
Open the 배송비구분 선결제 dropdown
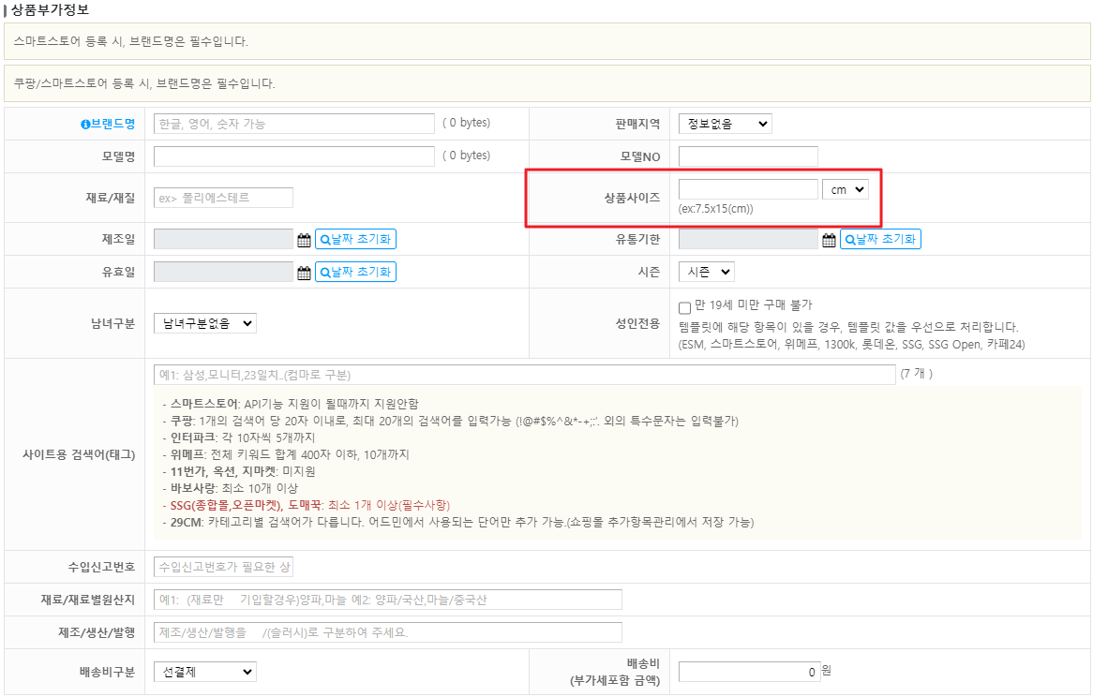(x=204, y=672)
